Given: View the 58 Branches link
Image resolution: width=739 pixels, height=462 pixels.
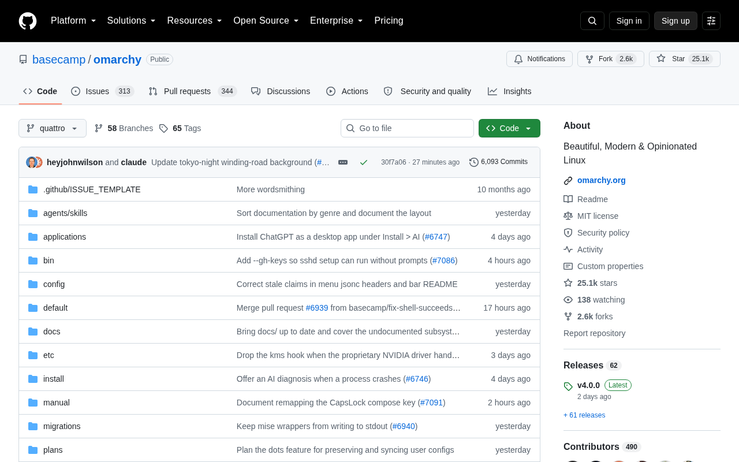Looking at the screenshot, I should [124, 128].
